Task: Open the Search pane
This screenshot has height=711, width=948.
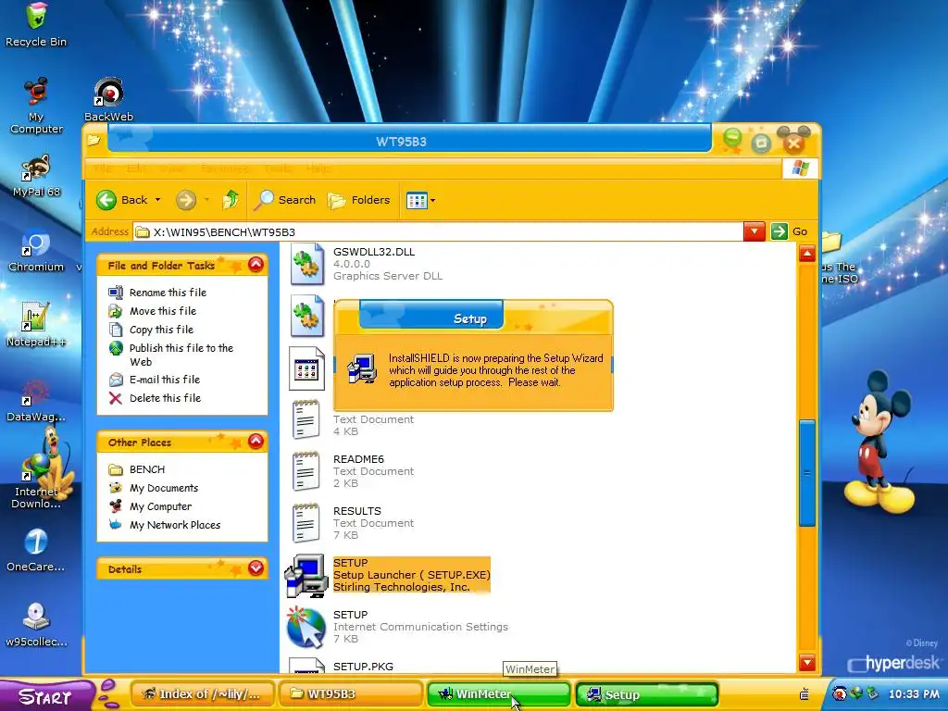Action: coord(285,200)
